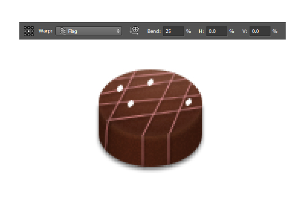This screenshot has width=305, height=221.
Task: Click the H: label in options bar
Action: pyautogui.click(x=201, y=31)
